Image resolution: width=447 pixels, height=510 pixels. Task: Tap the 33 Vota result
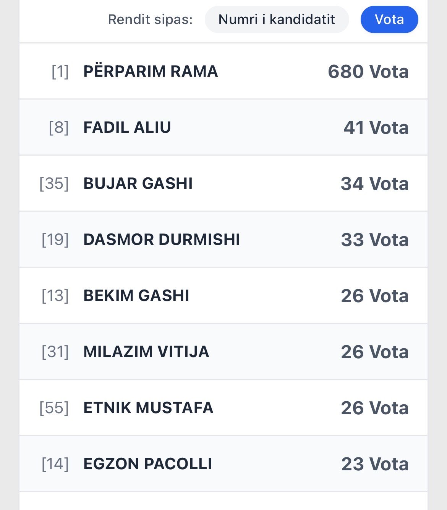374,240
